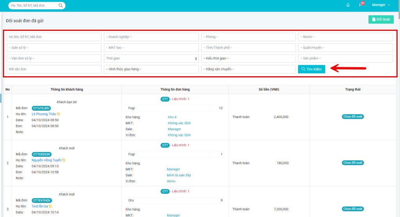Open the Manager account dropdown
This screenshot has width=400, height=217.
tap(381, 5)
